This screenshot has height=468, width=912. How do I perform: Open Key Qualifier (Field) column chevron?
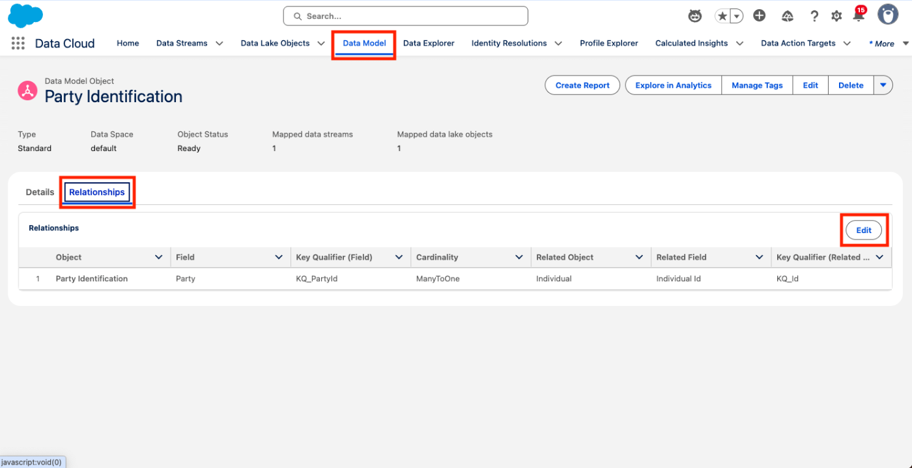tap(399, 257)
